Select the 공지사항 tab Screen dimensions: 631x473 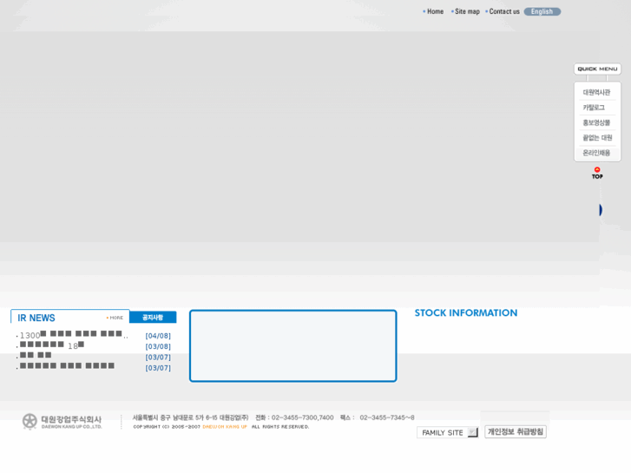coord(153,317)
